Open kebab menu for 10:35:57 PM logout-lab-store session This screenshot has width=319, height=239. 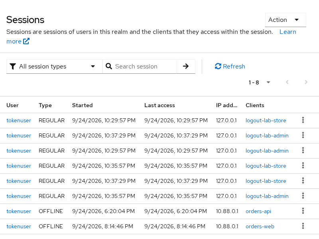[303, 165]
